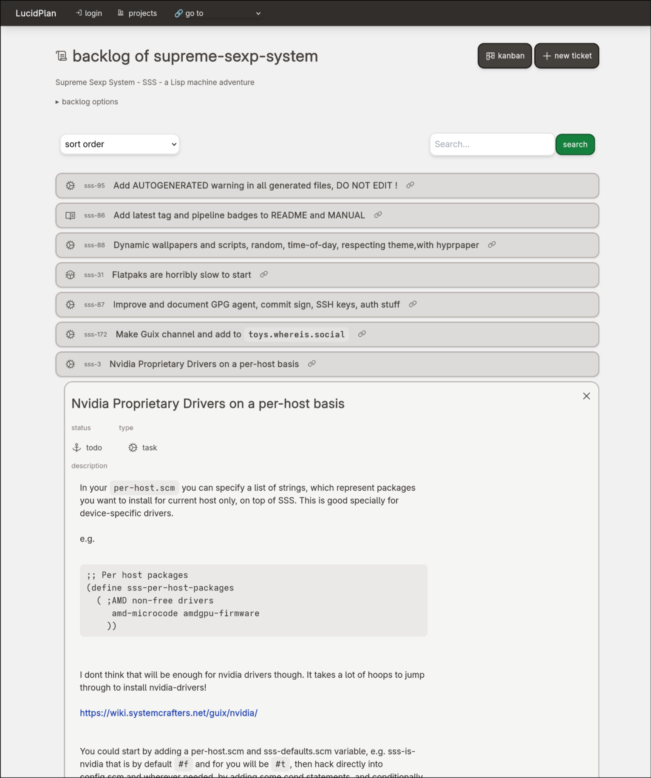Open the sort order dropdown
This screenshot has height=778, width=651.
tap(120, 145)
